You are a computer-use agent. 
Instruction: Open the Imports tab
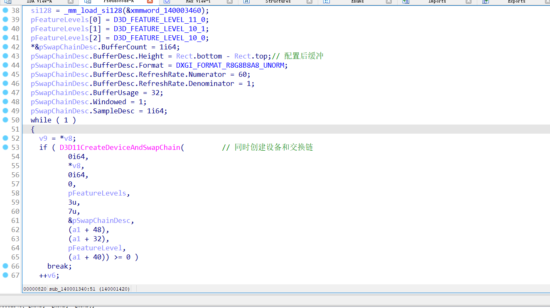click(437, 2)
